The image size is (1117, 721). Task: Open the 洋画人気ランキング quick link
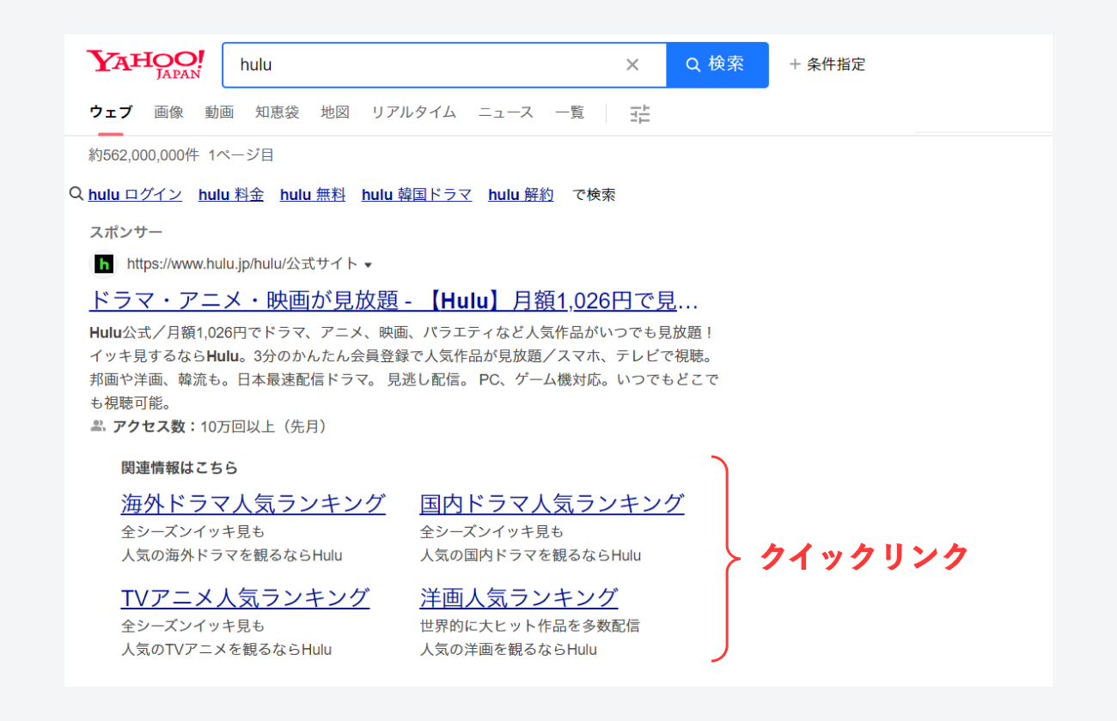point(519,597)
